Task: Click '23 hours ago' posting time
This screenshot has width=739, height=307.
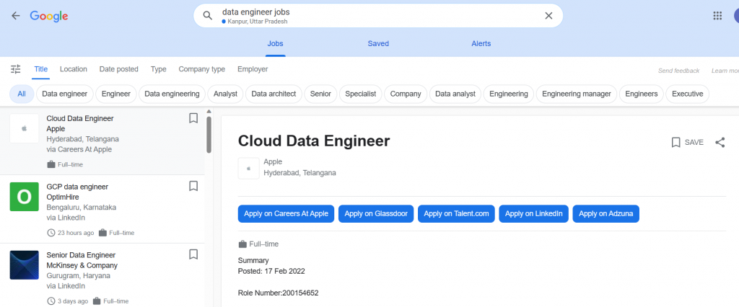Action: click(x=76, y=233)
